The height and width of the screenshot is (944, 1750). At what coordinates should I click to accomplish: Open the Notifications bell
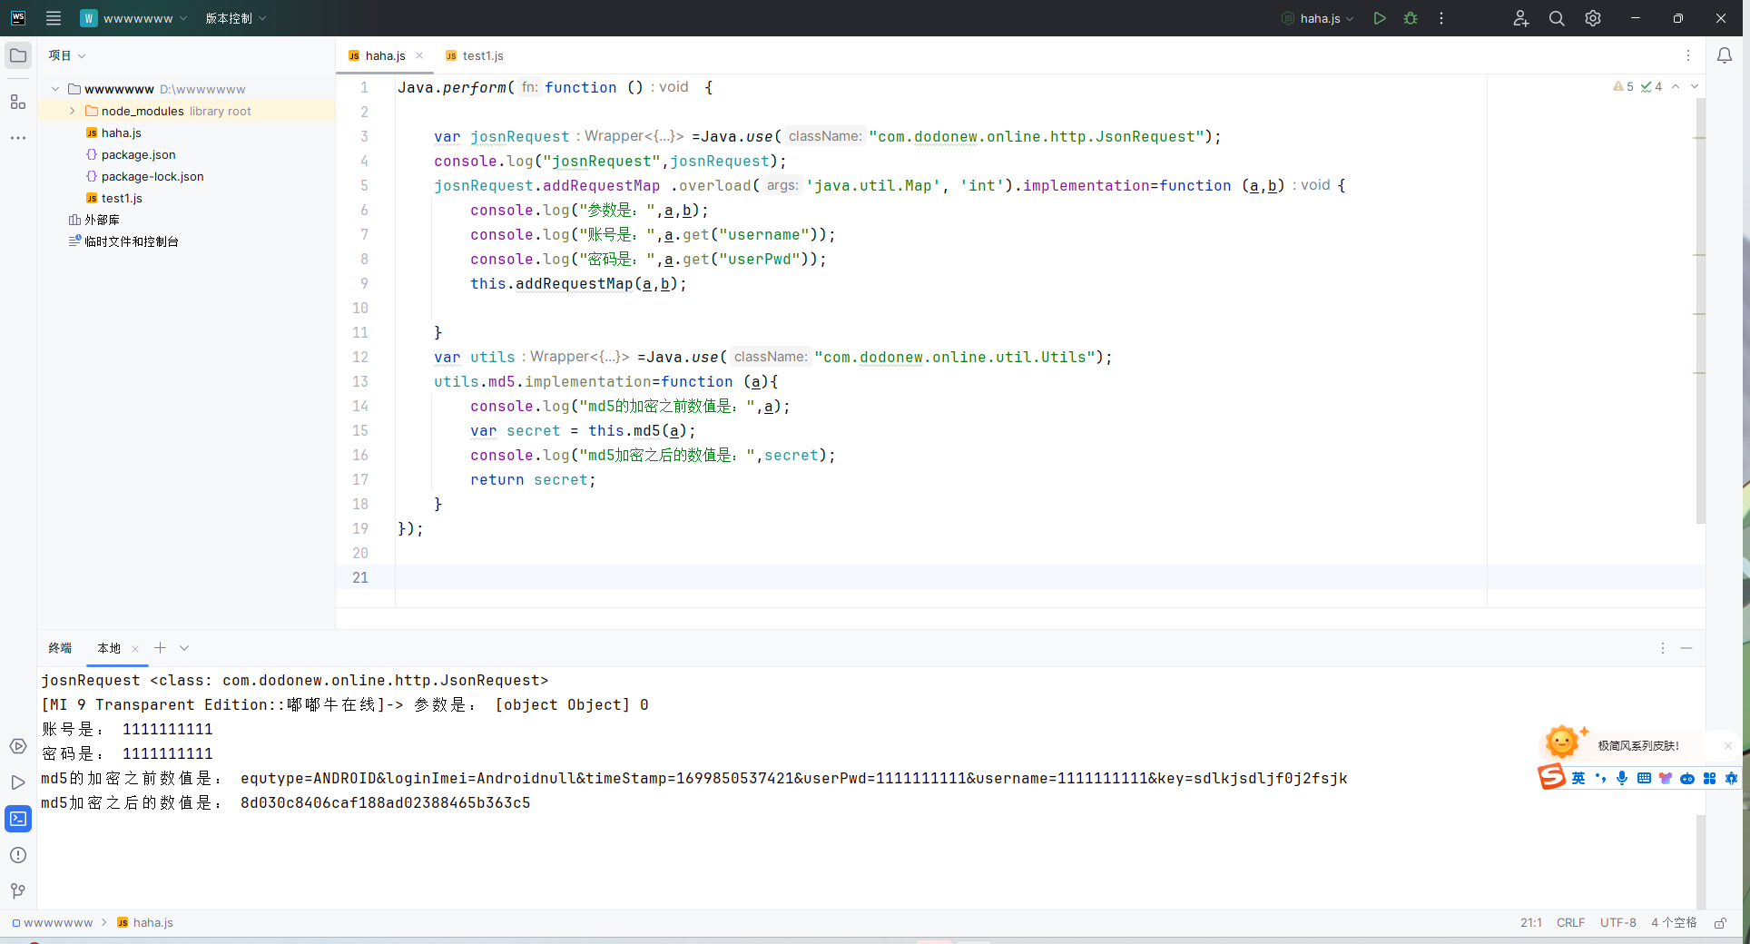pos(1725,55)
